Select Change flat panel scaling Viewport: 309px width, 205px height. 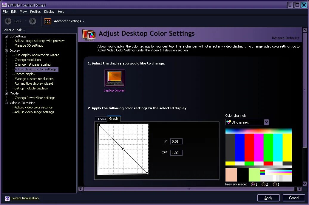pos(33,64)
